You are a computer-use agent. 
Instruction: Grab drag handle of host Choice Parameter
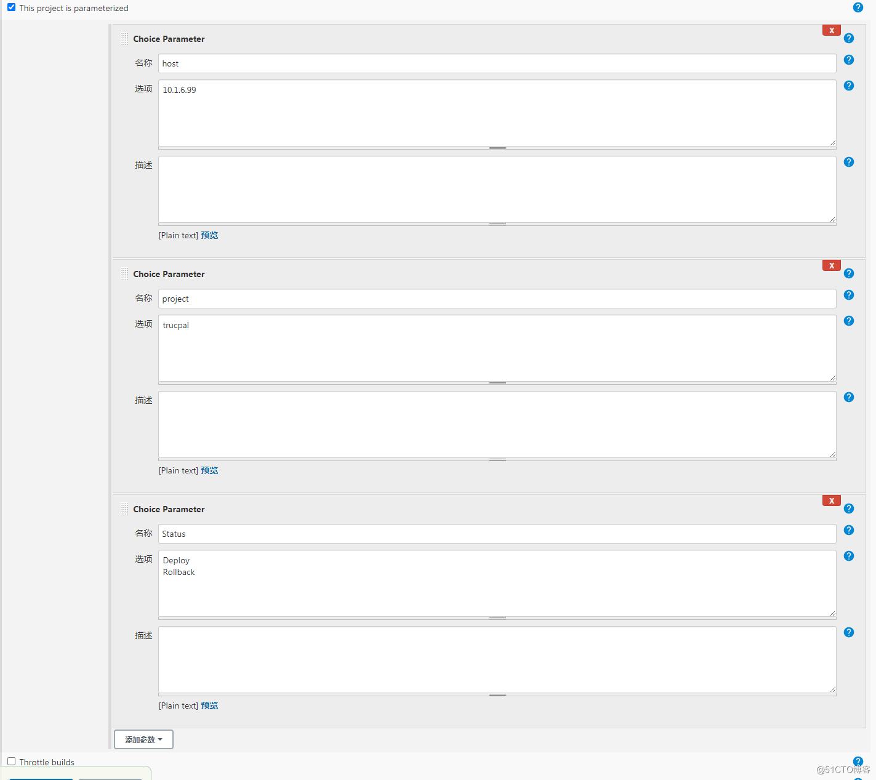(125, 39)
